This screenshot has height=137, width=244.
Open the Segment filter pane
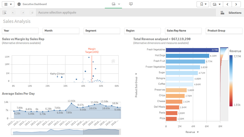pos(102,31)
